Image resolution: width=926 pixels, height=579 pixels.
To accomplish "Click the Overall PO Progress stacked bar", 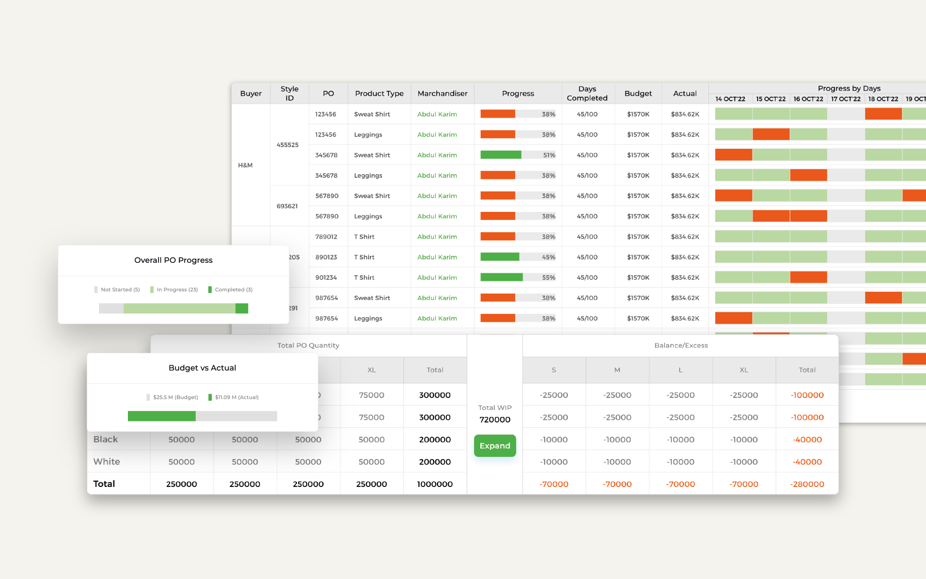I will (x=174, y=308).
